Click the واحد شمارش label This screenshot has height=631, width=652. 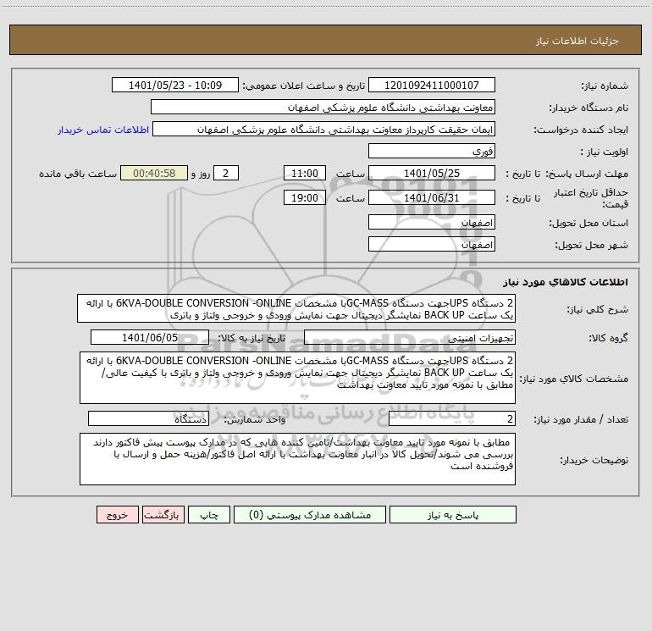click(255, 419)
